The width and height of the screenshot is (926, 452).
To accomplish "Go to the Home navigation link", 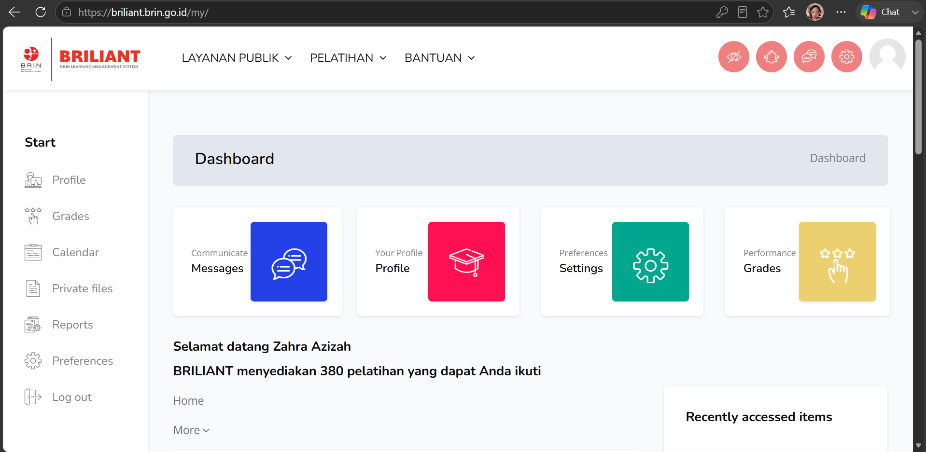I will pyautogui.click(x=188, y=401).
